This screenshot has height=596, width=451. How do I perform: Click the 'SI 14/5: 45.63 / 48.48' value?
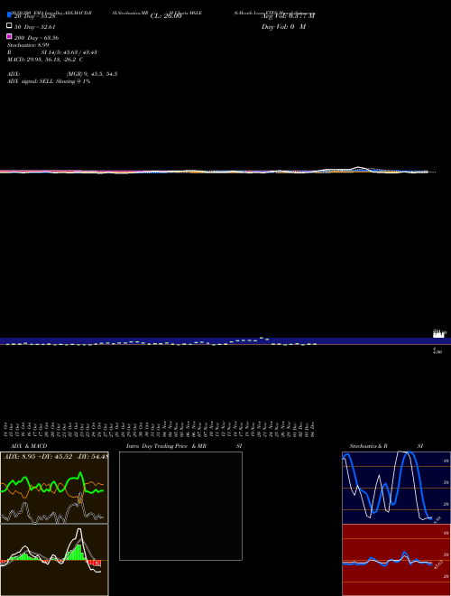coord(69,52)
